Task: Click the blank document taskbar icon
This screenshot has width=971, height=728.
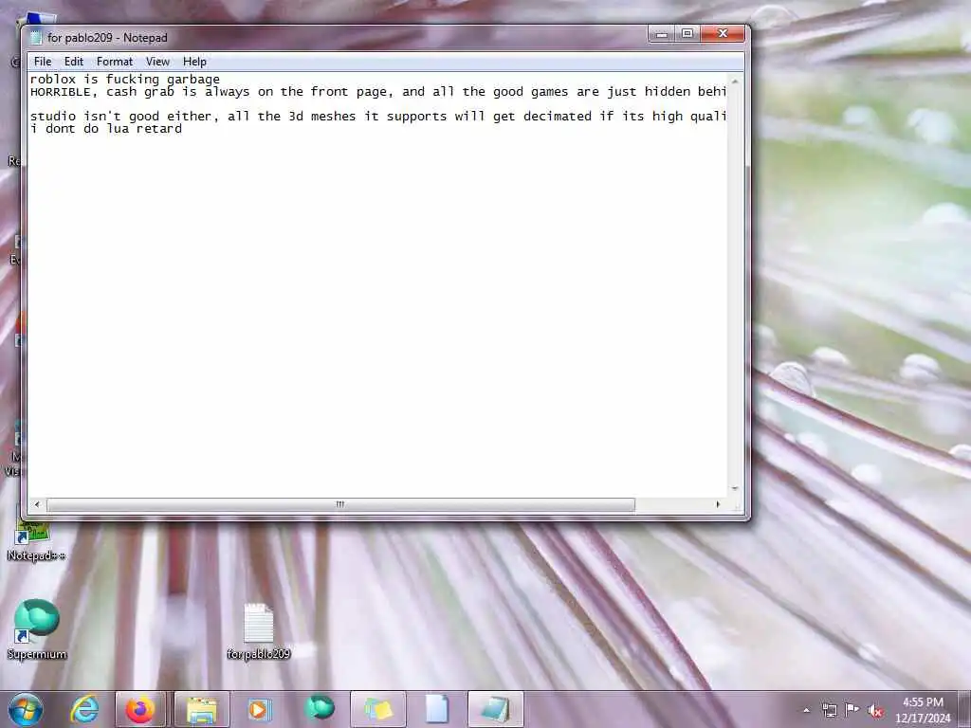Action: tap(436, 709)
